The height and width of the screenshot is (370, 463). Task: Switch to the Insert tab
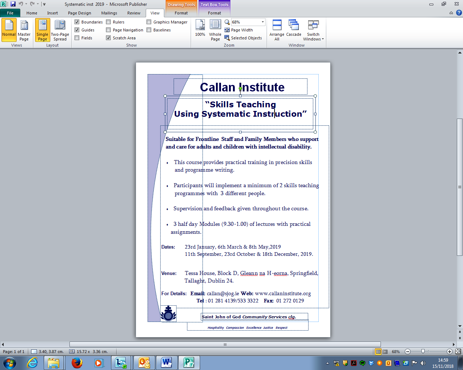(52, 13)
